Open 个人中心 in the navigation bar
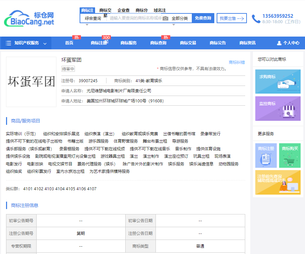This screenshot has height=254, width=305. [x=291, y=43]
